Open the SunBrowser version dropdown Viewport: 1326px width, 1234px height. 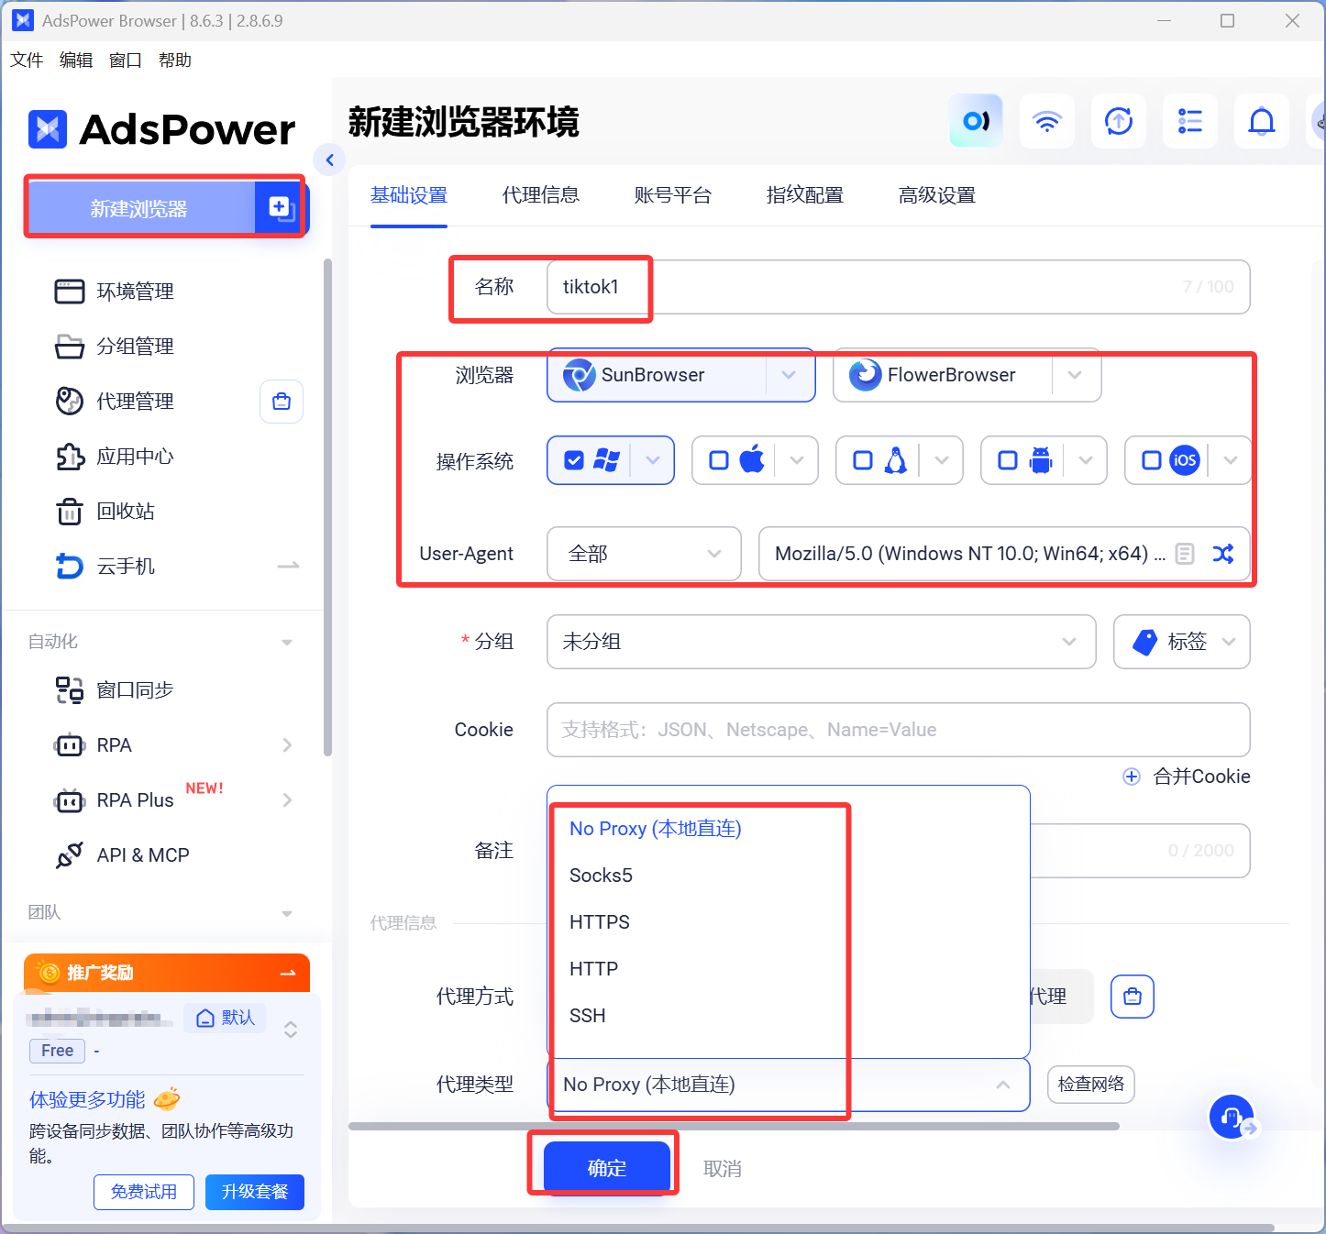(x=790, y=375)
